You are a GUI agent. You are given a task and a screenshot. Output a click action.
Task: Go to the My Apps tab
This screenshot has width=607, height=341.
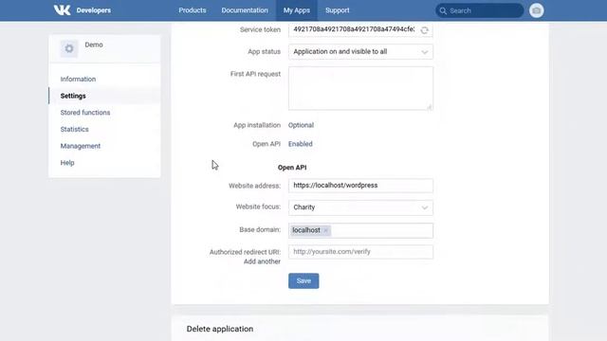(297, 10)
